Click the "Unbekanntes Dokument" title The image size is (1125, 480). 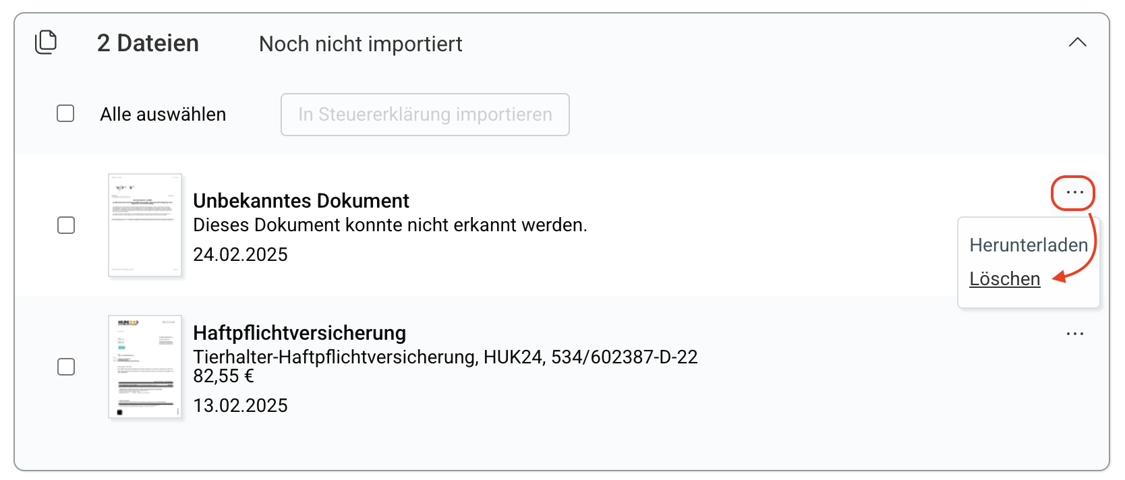[x=301, y=201]
